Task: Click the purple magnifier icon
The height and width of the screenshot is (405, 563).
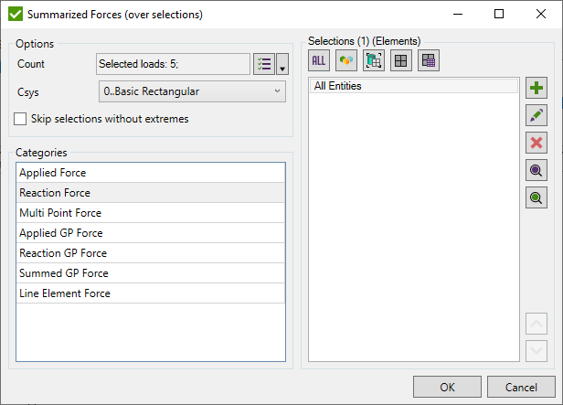Action: 536,170
